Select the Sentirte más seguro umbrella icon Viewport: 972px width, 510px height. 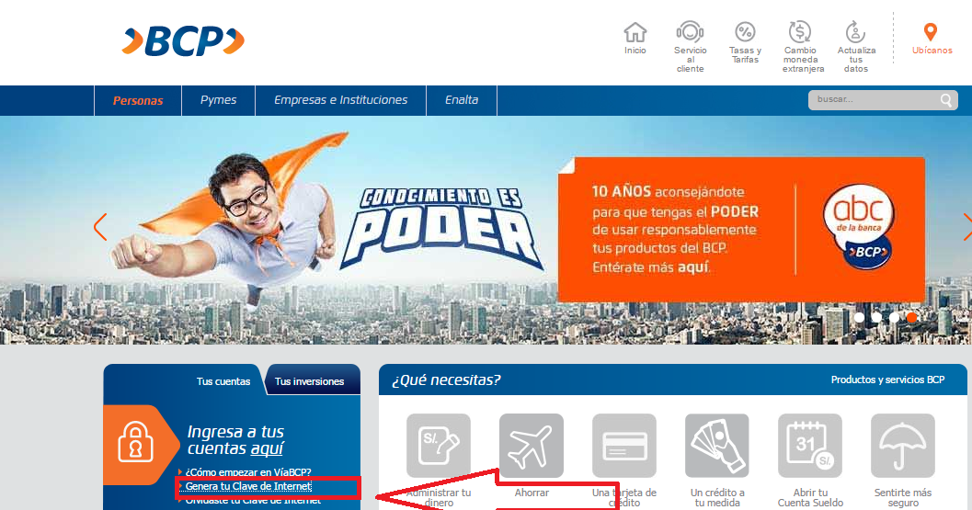pyautogui.click(x=903, y=446)
